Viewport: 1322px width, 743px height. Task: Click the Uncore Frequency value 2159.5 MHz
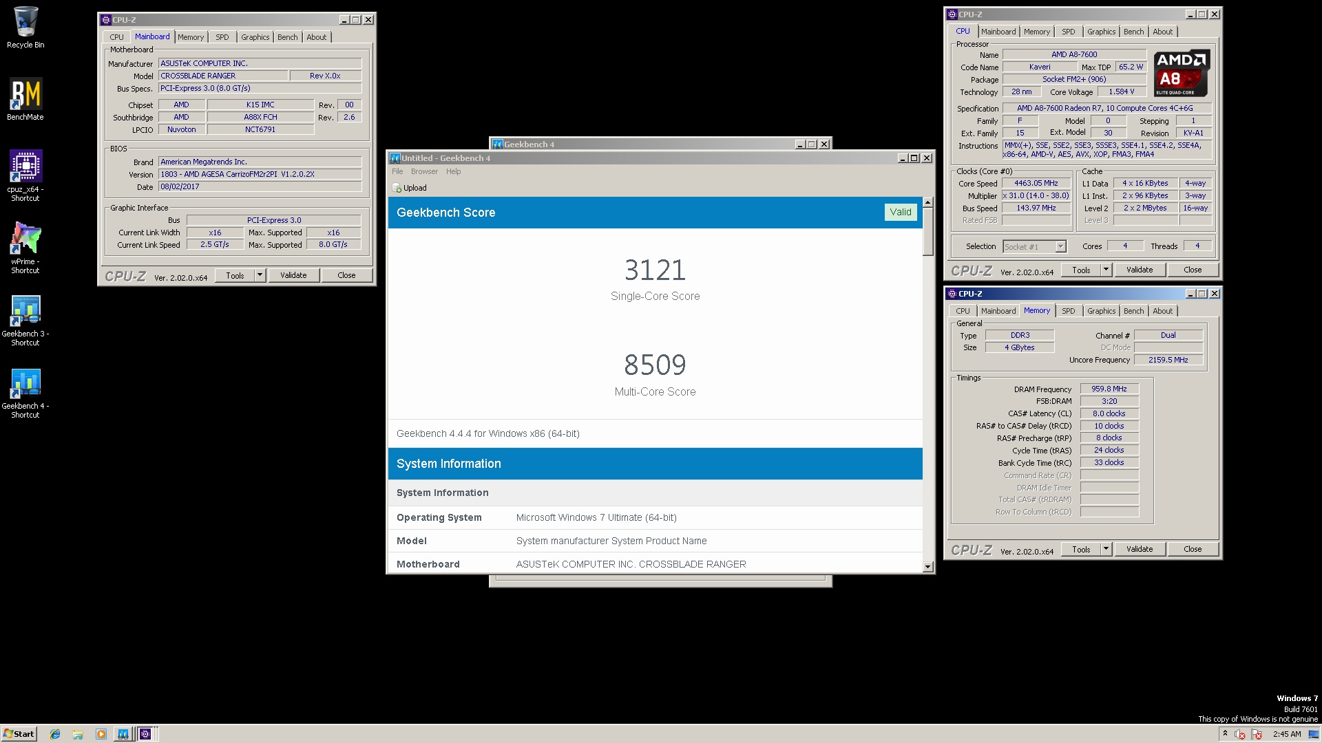click(1168, 360)
